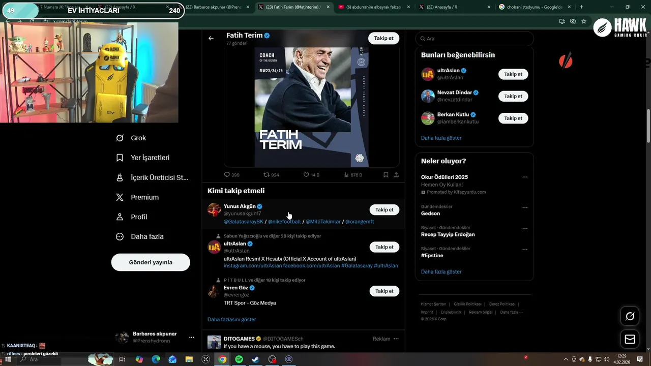
Task: Click the share icon under the post
Action: [396, 174]
